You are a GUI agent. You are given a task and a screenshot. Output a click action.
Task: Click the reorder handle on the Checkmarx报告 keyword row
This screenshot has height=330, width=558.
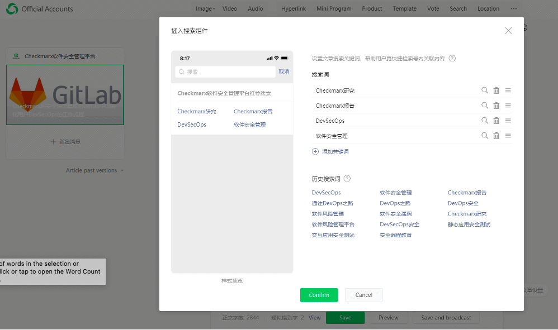click(x=508, y=106)
